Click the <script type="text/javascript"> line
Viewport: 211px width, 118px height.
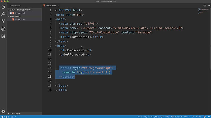[86, 68]
